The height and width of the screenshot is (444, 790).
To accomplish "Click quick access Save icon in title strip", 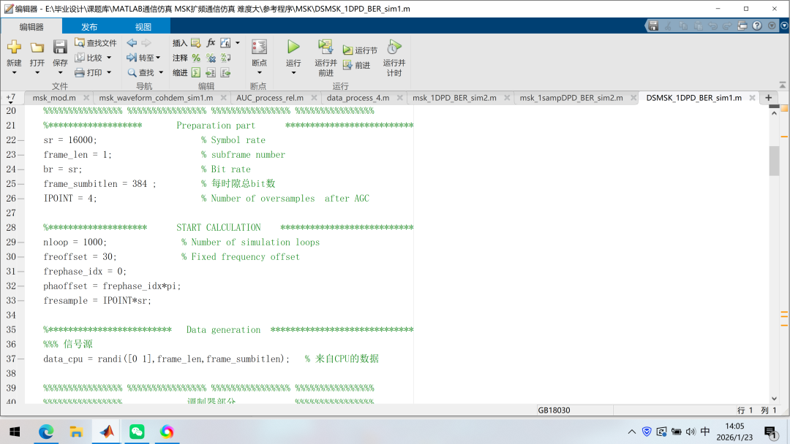I will pos(653,26).
